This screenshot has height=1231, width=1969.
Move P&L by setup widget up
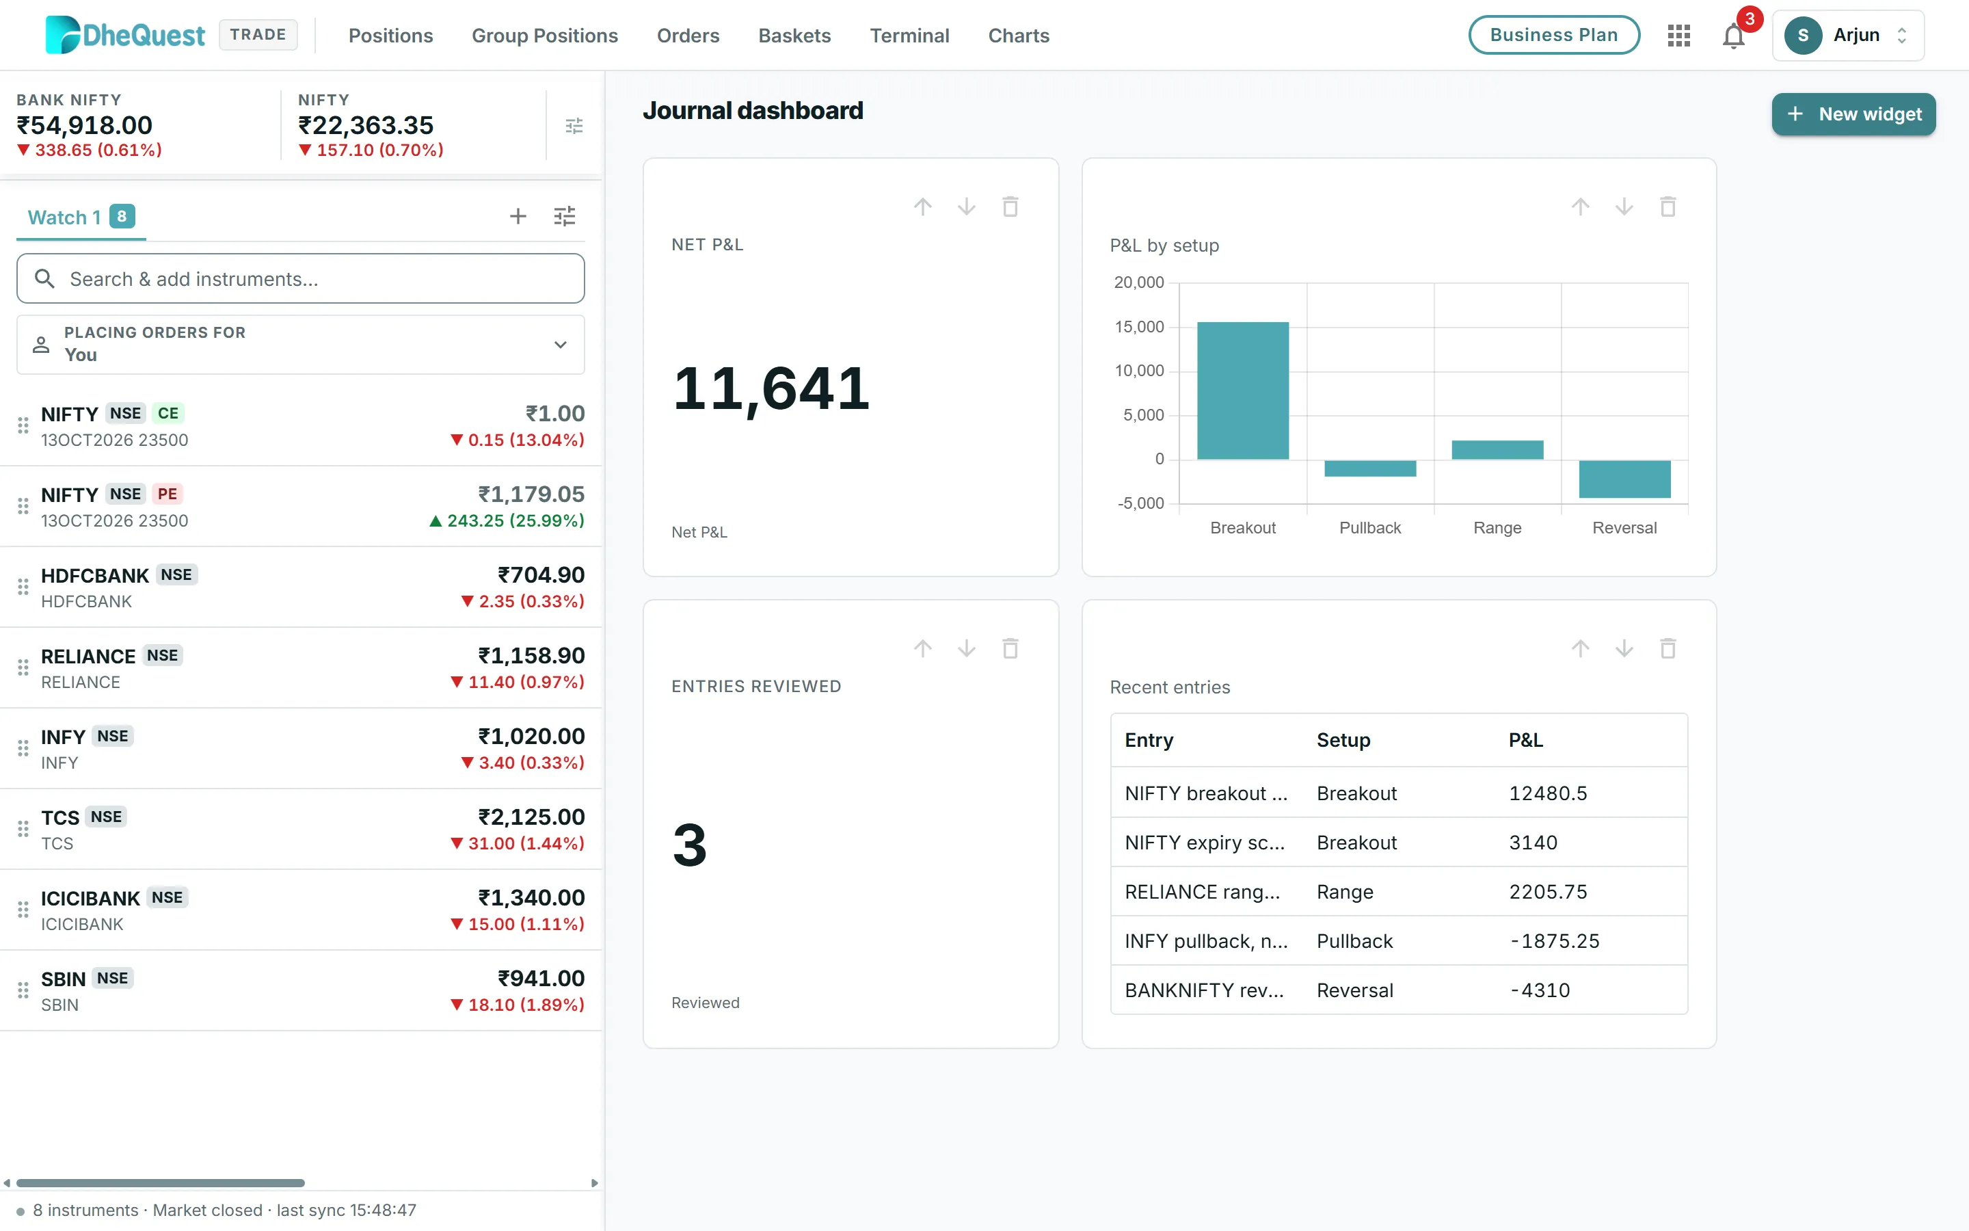(x=1580, y=207)
